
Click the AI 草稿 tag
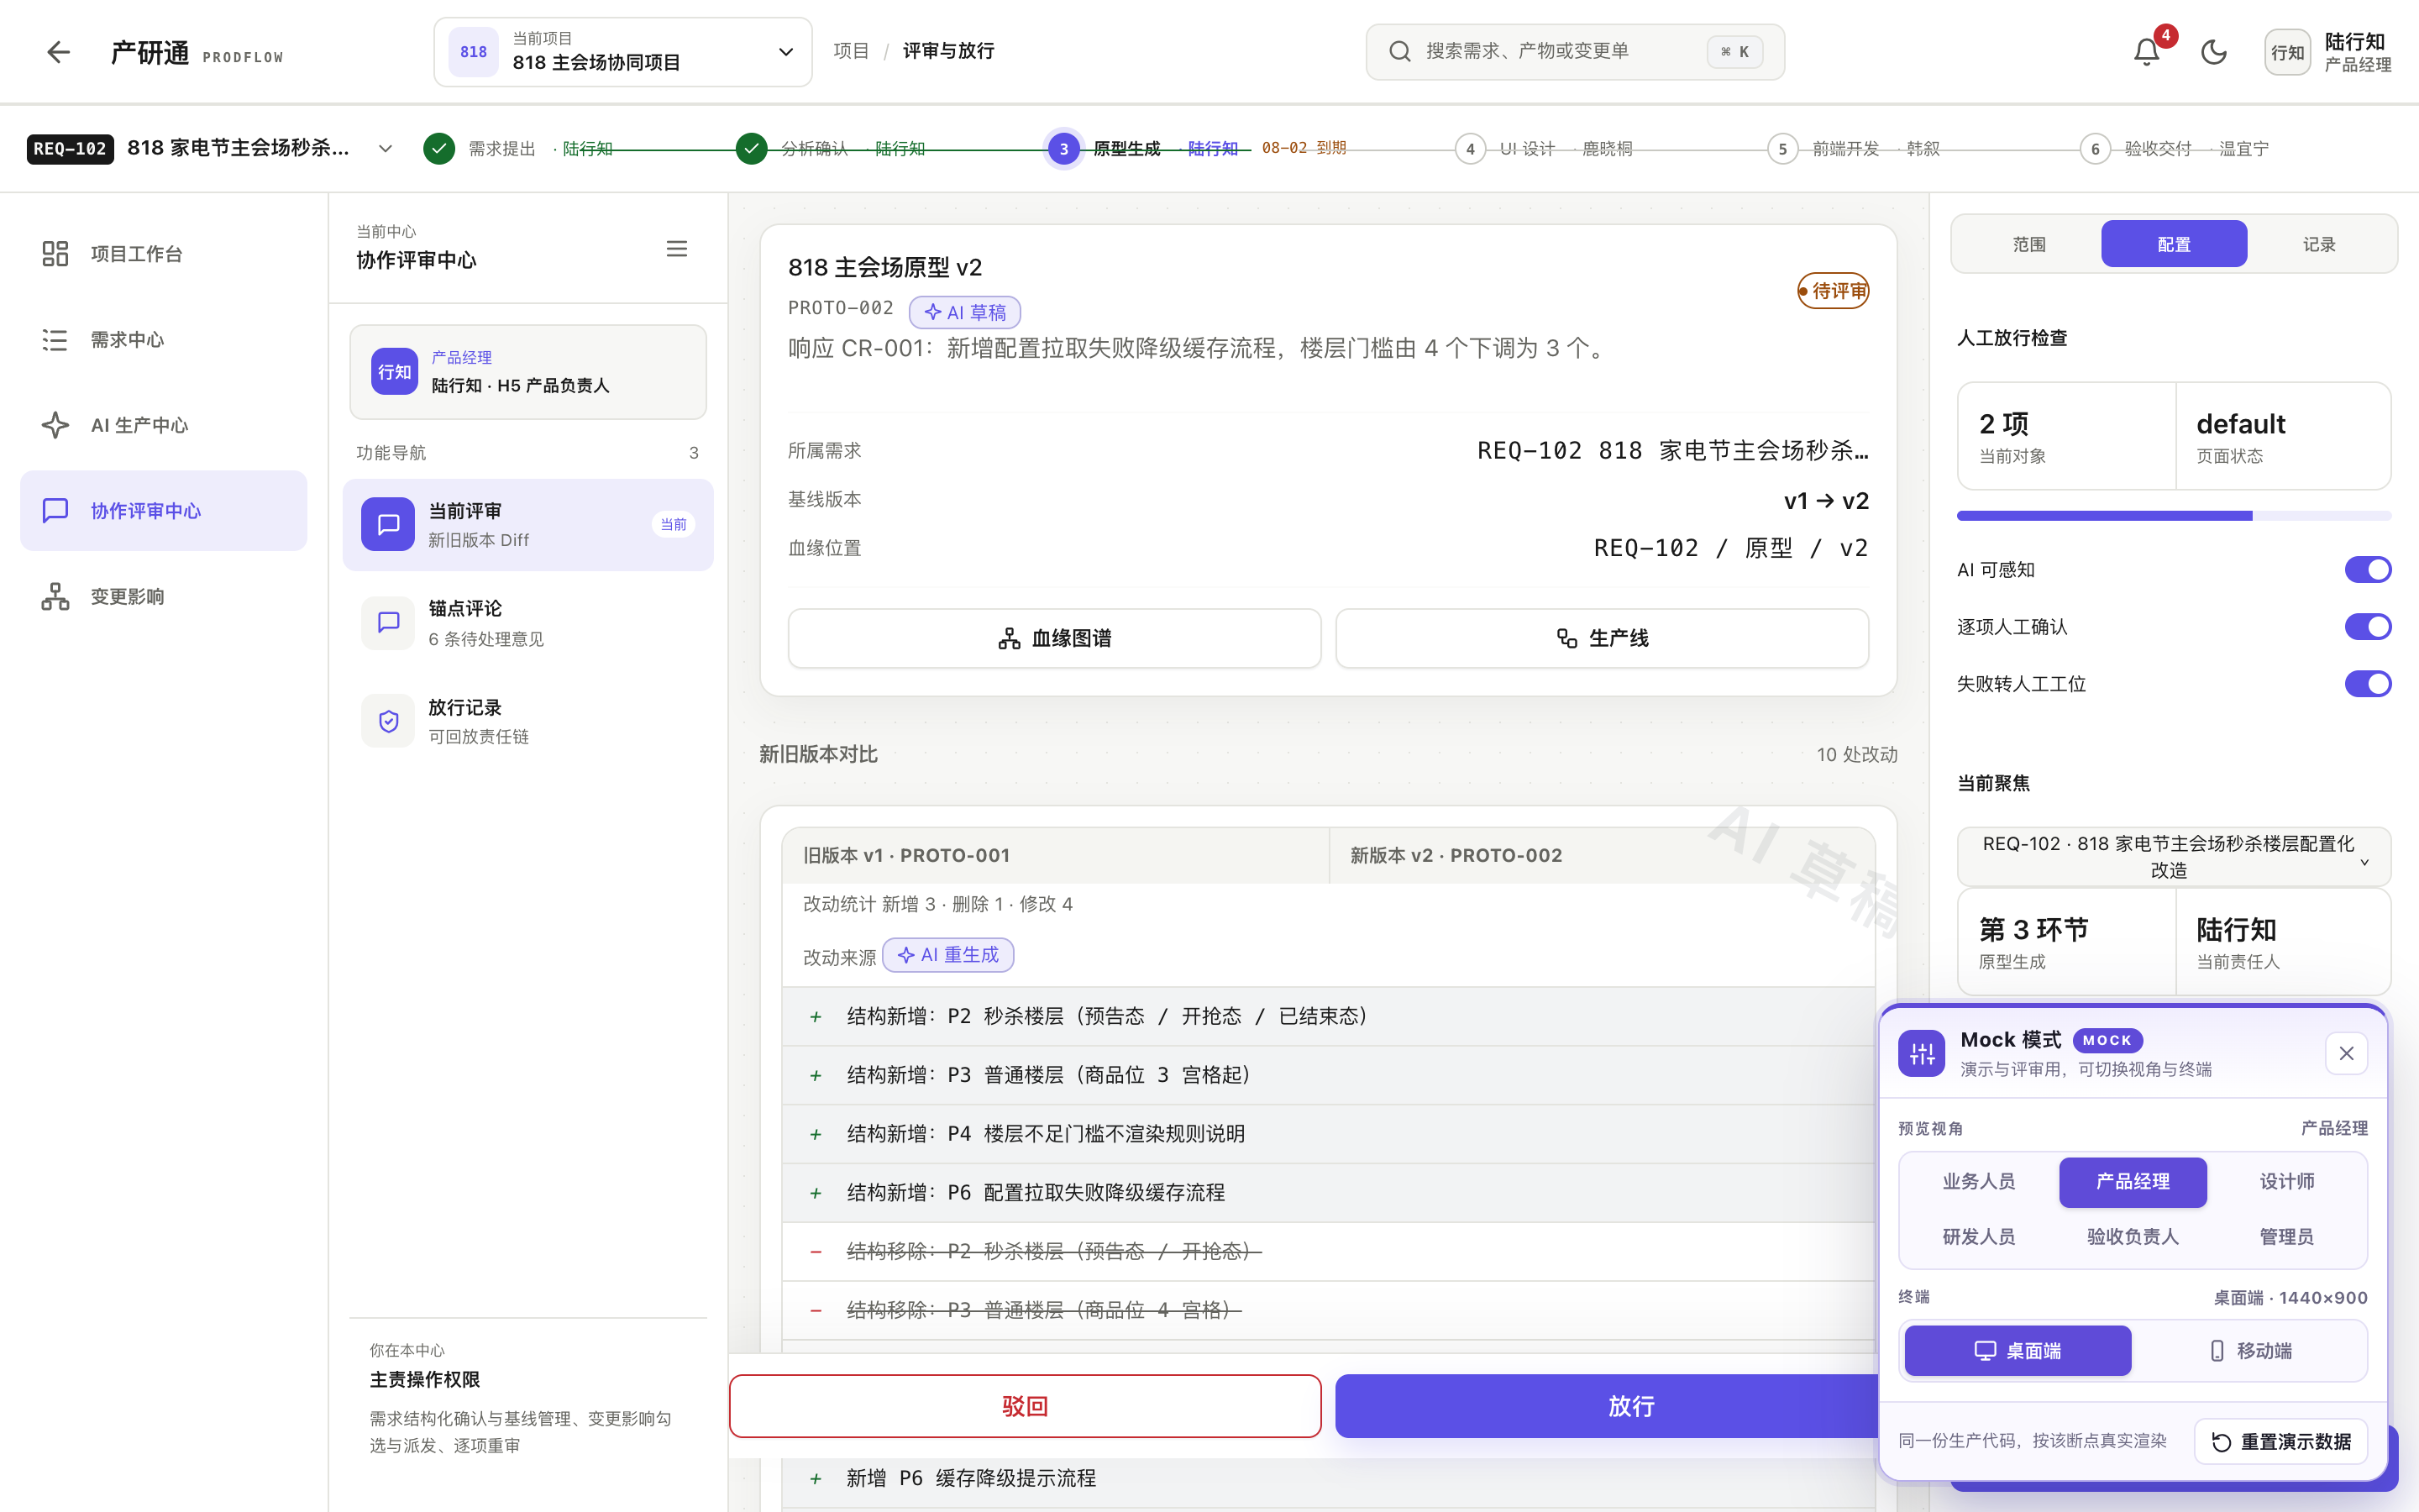[x=964, y=312]
